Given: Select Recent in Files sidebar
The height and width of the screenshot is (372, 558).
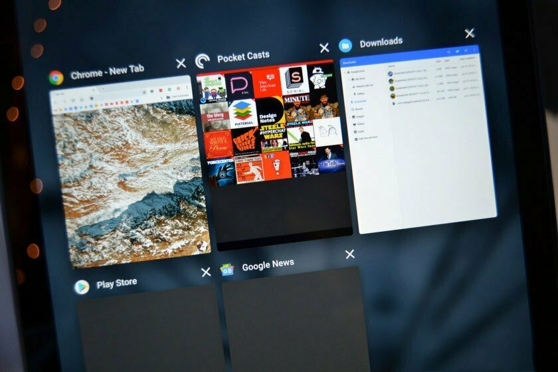Looking at the screenshot, I should (357, 109).
